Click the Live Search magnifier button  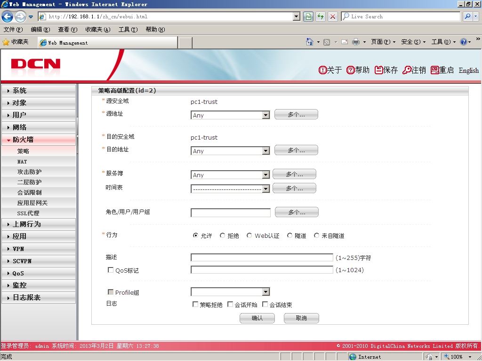coord(468,16)
